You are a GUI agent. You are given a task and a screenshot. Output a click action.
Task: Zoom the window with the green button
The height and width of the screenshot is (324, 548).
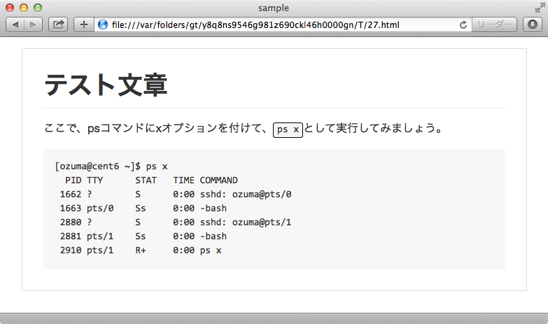point(38,8)
